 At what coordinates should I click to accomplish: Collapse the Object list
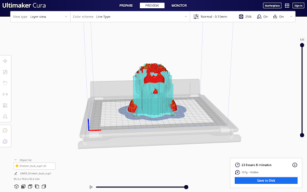(16, 160)
